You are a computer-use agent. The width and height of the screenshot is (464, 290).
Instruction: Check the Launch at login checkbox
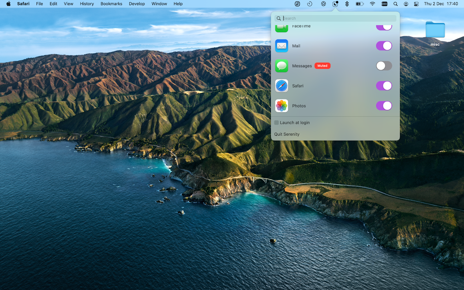tap(276, 123)
